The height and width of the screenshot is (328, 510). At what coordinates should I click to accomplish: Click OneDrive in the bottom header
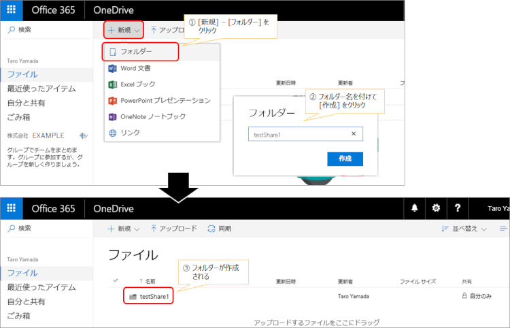pos(114,209)
